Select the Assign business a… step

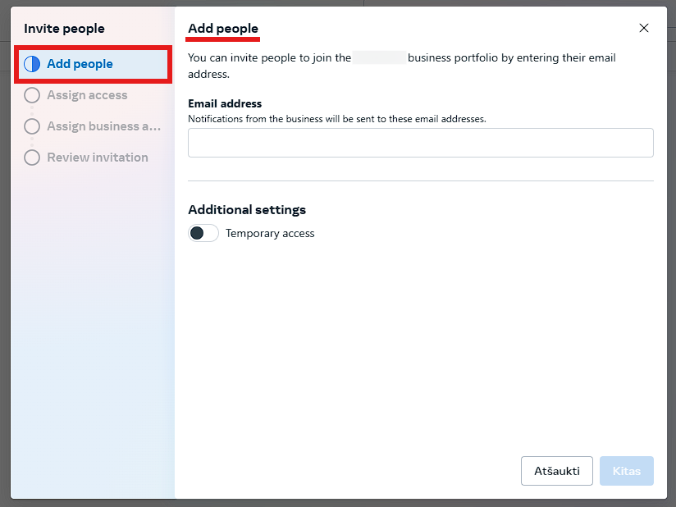coord(94,126)
